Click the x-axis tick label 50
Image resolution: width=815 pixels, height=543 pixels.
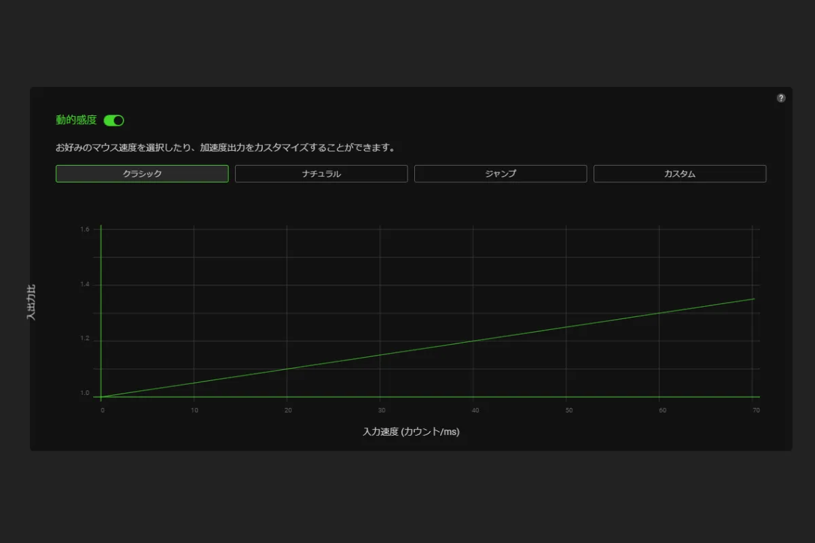click(x=566, y=410)
